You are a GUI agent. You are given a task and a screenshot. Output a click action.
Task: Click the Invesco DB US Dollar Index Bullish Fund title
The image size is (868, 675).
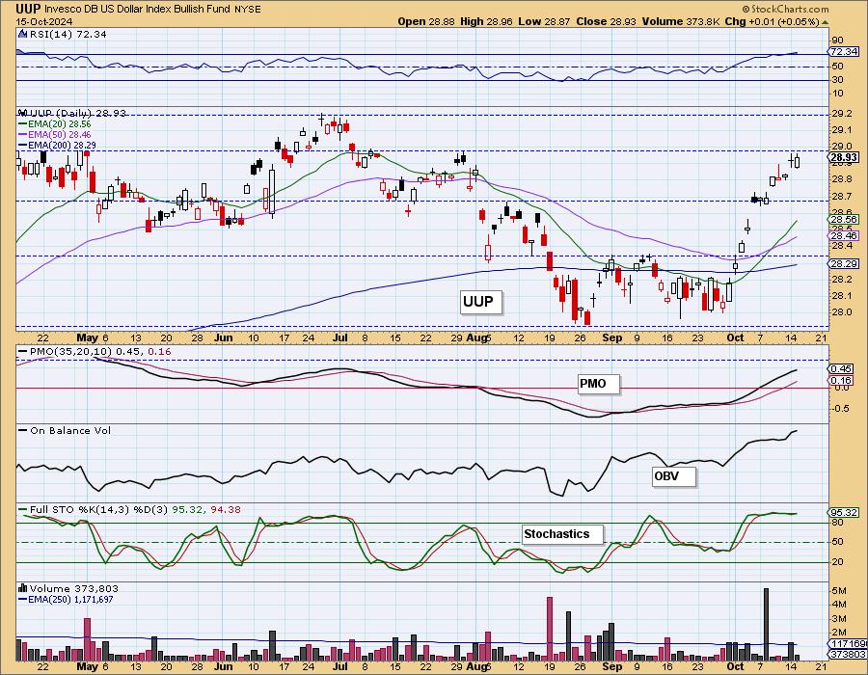pyautogui.click(x=138, y=10)
